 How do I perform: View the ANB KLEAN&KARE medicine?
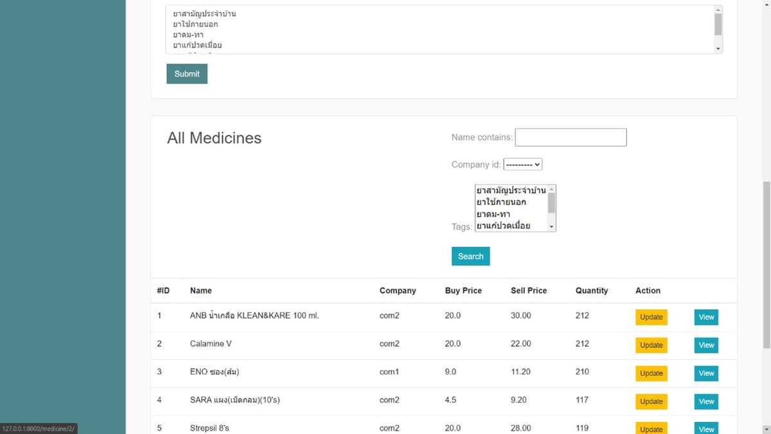[x=706, y=317]
